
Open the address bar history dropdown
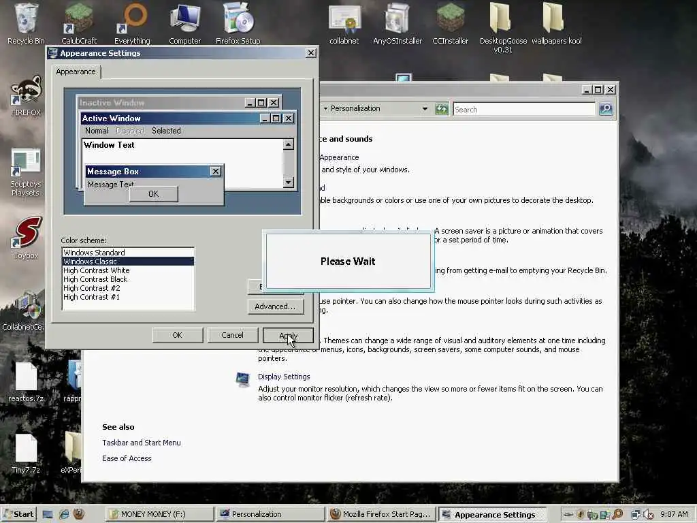click(425, 108)
